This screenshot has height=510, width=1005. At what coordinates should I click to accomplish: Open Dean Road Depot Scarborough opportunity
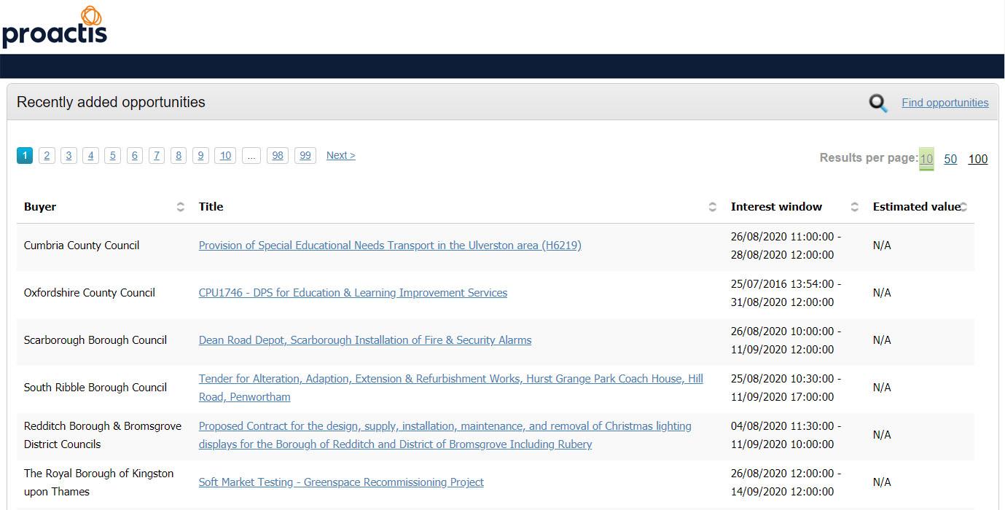(365, 340)
